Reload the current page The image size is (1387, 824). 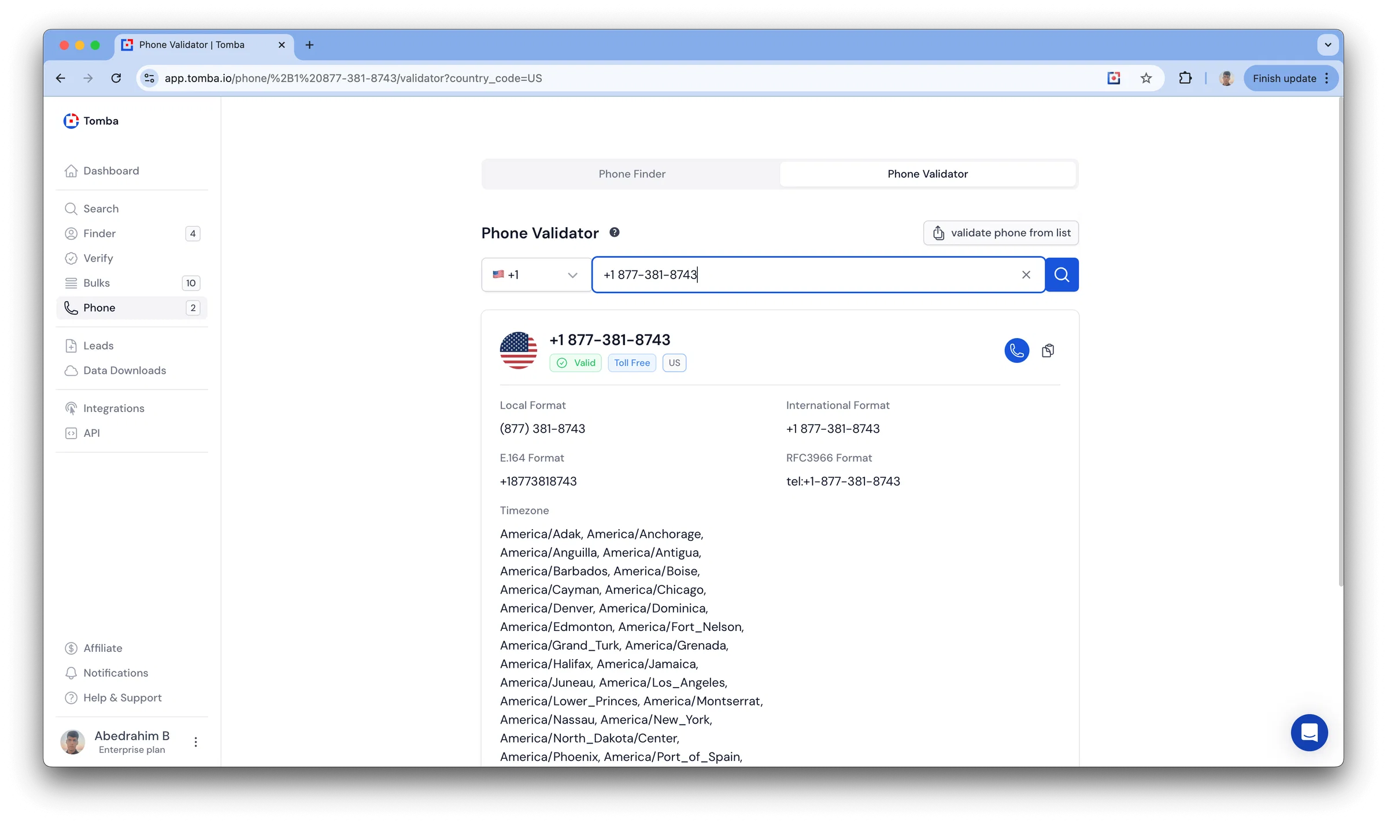click(116, 78)
